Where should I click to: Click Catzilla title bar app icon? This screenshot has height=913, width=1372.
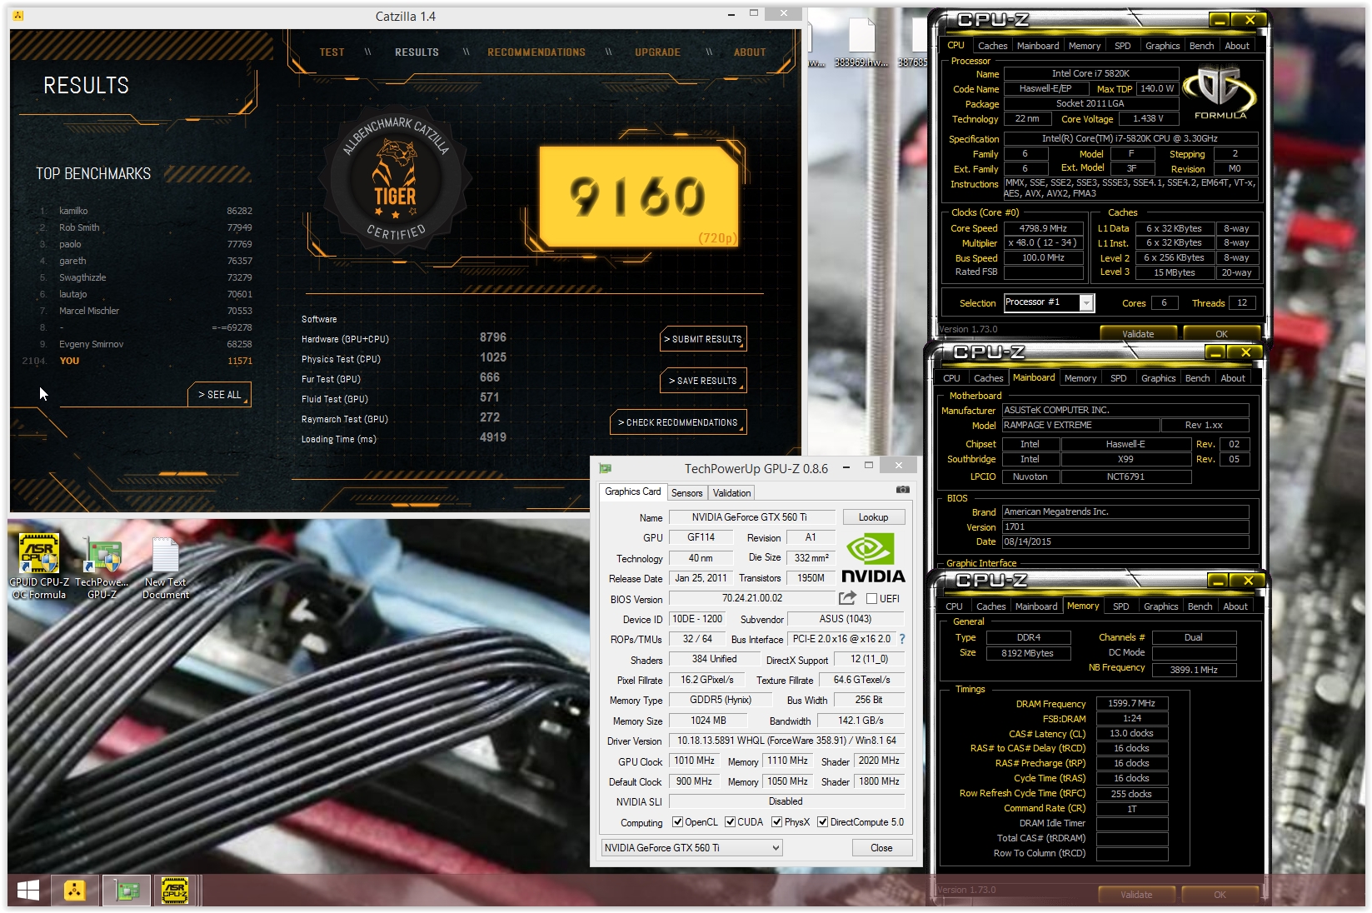click(x=18, y=16)
